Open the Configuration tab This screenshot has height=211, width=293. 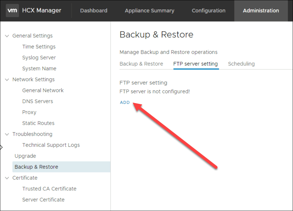[x=208, y=11]
